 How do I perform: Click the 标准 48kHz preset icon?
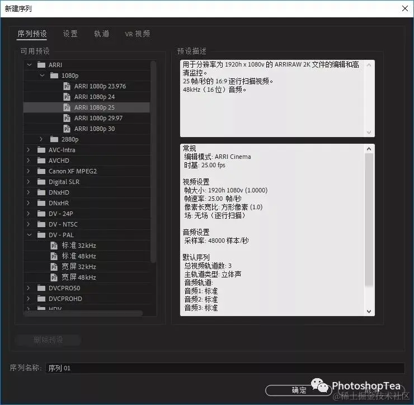pos(54,256)
